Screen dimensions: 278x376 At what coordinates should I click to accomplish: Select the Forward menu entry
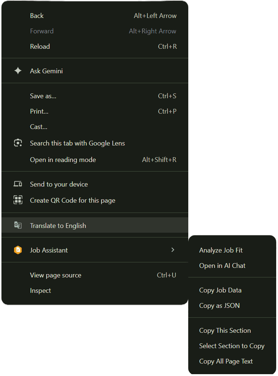(94, 31)
